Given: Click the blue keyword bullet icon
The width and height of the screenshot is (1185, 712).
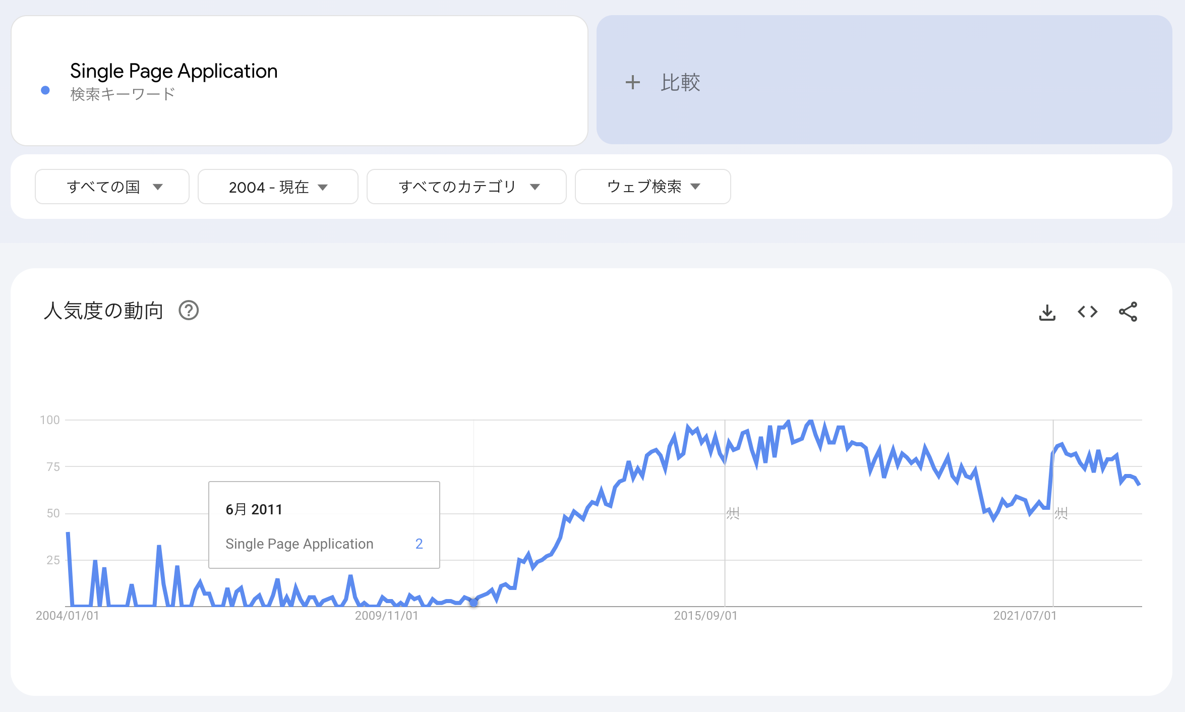Looking at the screenshot, I should [x=45, y=90].
